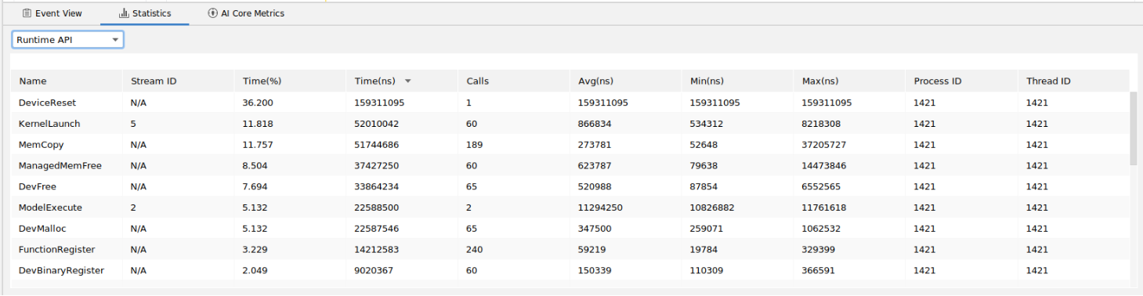Select the ModelExecute row
This screenshot has height=296, width=1143.
click(570, 208)
